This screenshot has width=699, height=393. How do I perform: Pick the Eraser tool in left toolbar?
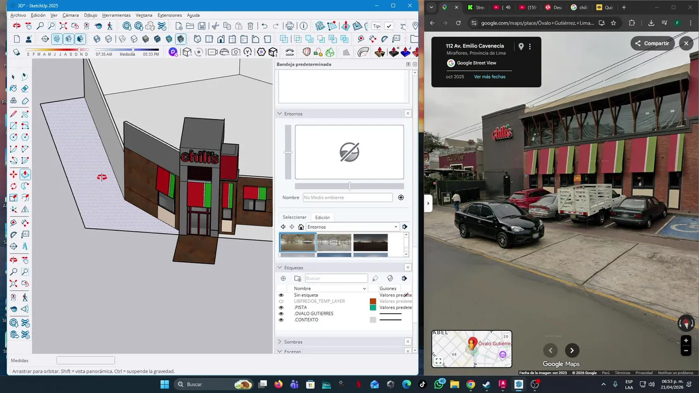coord(25,88)
